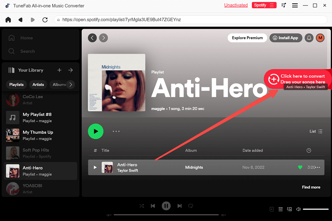The image size is (332, 221).
Task: Click the Explore Premium button
Action: coord(247,38)
